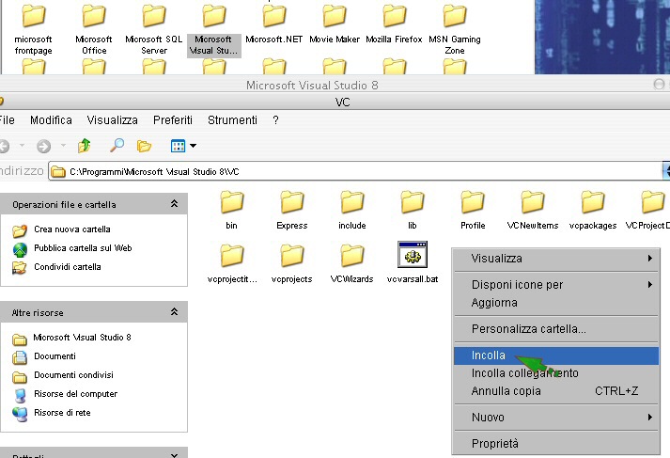
Task: Choose Annulla copia in context menu
Action: coord(556,391)
